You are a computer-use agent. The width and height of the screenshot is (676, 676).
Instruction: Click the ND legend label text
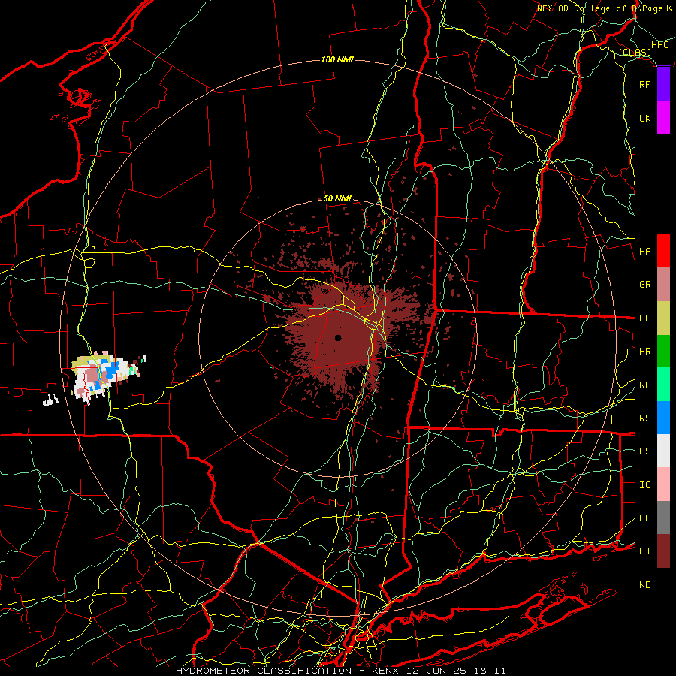[645, 584]
